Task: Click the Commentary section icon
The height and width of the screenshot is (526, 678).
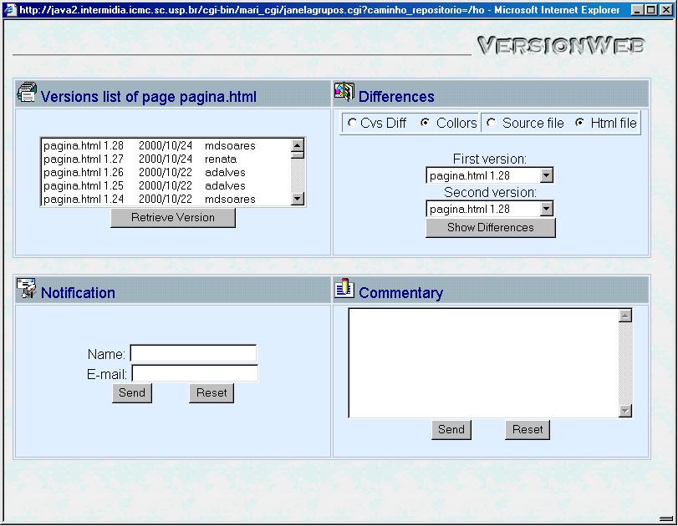Action: pyautogui.click(x=344, y=289)
